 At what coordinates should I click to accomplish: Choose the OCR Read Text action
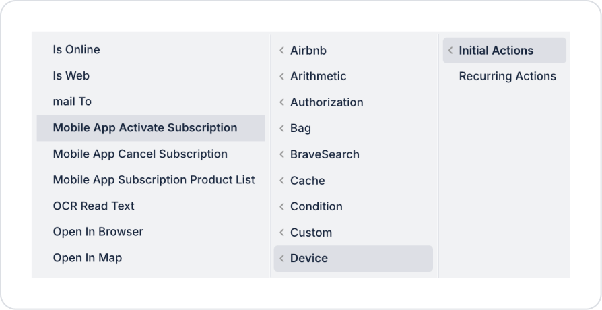94,206
